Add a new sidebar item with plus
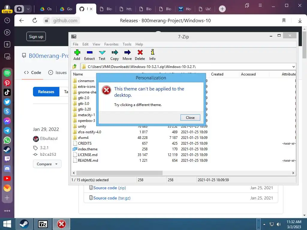307x230 pixels. [x=7, y=198]
